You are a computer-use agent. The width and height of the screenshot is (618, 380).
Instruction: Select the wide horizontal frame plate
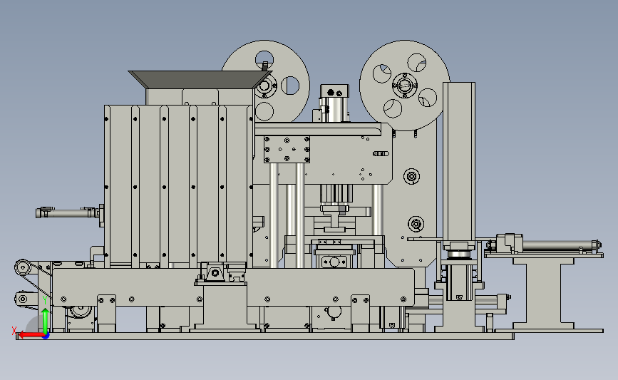[x=232, y=287]
